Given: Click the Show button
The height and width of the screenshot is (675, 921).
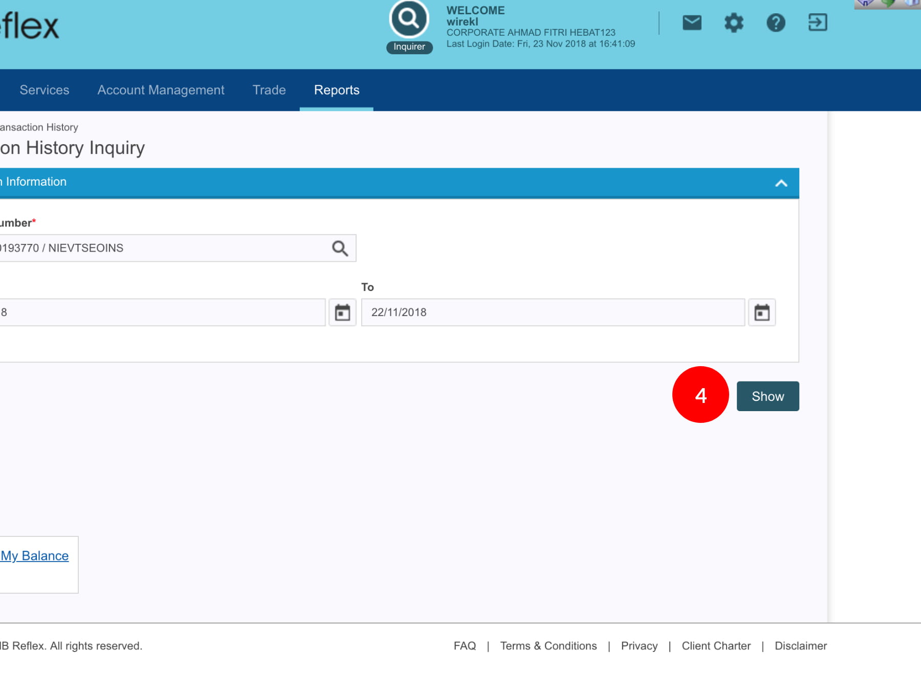Looking at the screenshot, I should click(768, 396).
